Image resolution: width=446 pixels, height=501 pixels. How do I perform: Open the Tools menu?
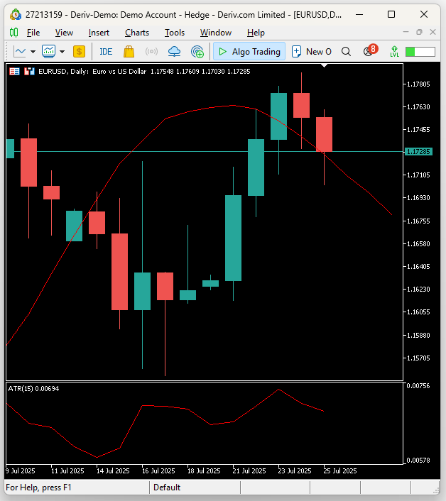click(175, 33)
